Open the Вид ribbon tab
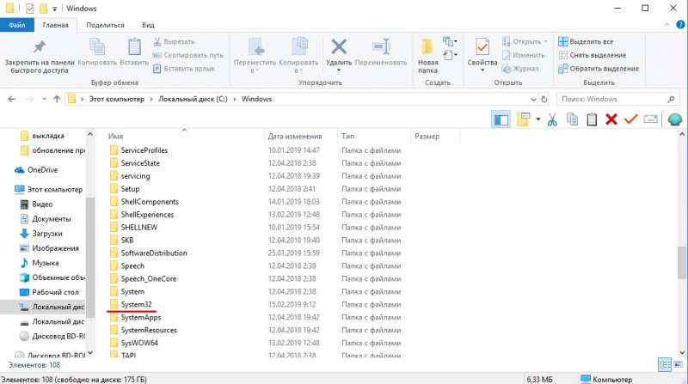 click(x=148, y=25)
